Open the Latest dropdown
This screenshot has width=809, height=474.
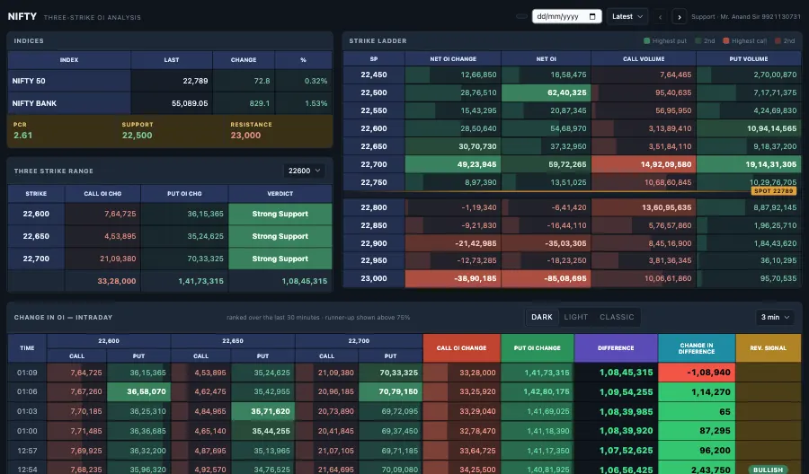coord(627,16)
